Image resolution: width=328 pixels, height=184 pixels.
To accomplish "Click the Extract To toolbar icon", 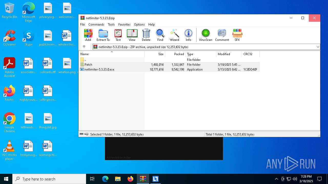I will click(x=103, y=35).
